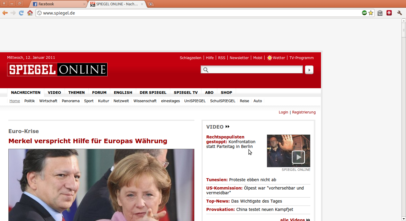Open the Registrierung link
The width and height of the screenshot is (406, 221).
pyautogui.click(x=304, y=112)
